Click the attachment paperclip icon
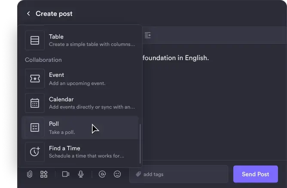This screenshot has height=188, width=287. 30,174
